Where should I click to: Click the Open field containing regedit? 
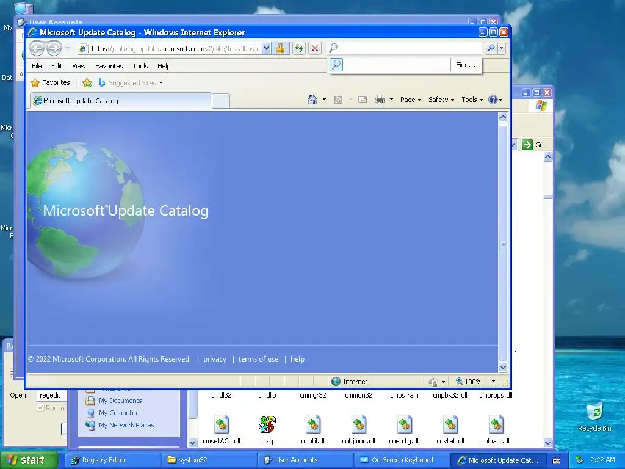pyautogui.click(x=52, y=395)
